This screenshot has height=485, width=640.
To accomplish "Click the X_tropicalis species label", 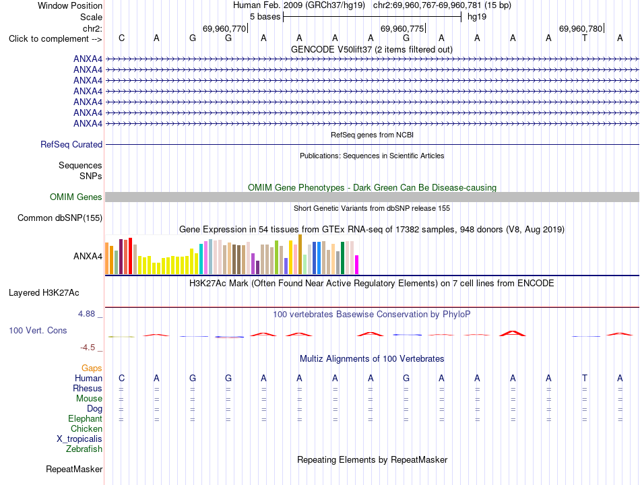I will click(x=79, y=439).
